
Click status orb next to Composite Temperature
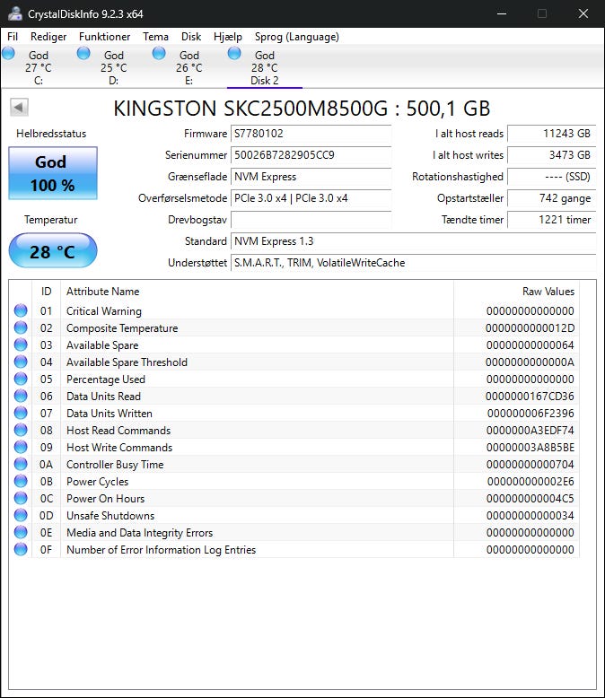(x=21, y=328)
